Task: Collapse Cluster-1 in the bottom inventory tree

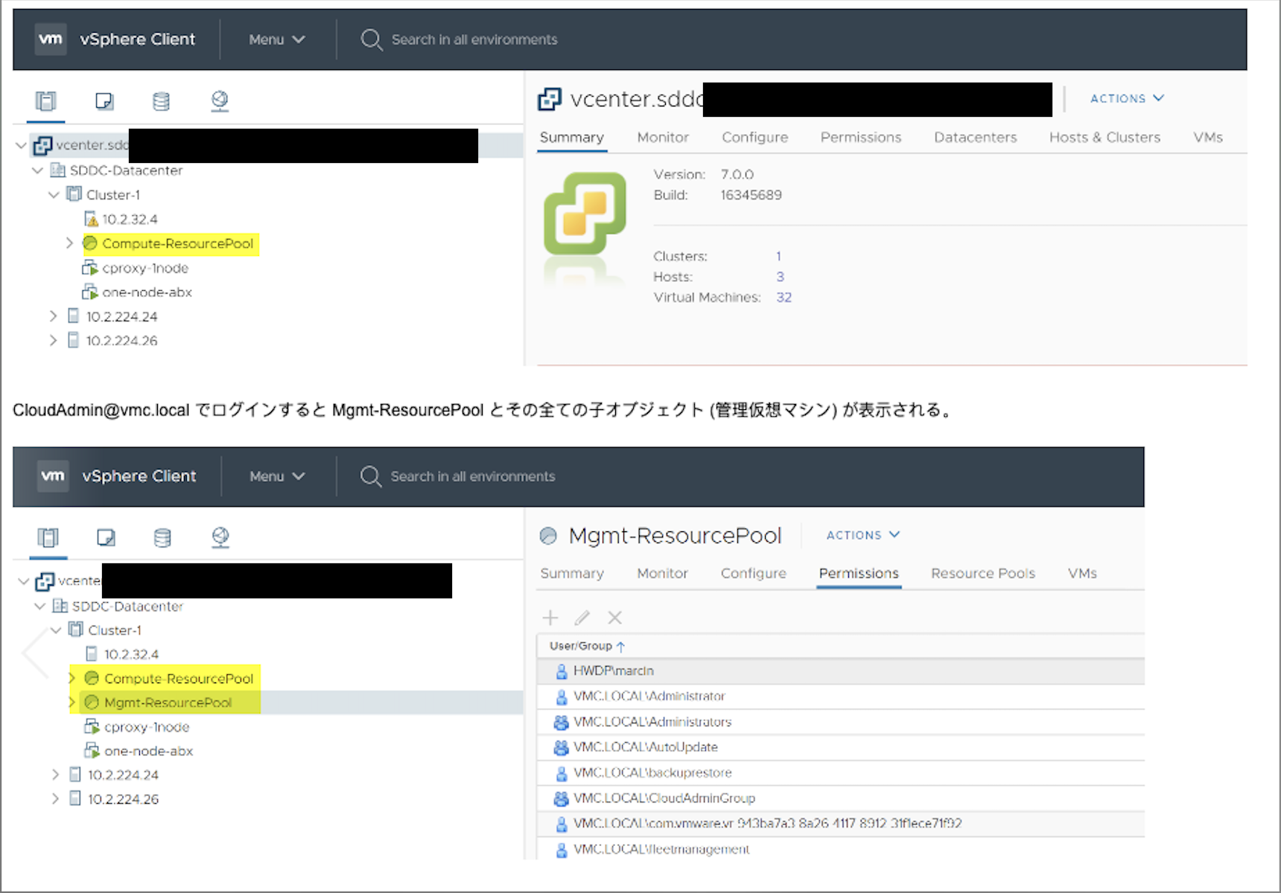Action: 56,630
